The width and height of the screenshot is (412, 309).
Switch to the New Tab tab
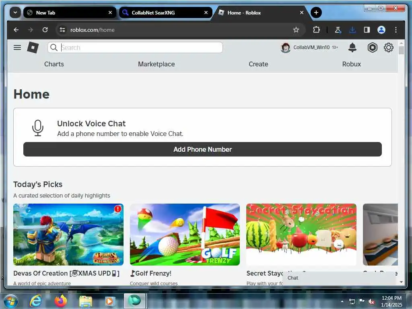[70, 12]
